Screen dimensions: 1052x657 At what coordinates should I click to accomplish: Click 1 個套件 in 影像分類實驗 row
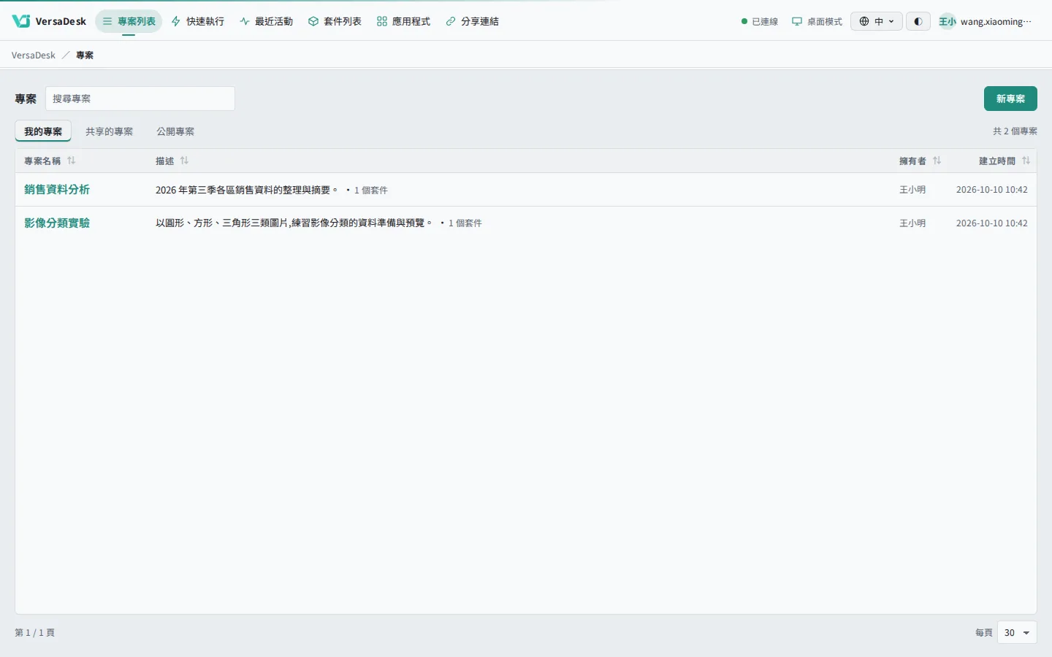coord(465,223)
